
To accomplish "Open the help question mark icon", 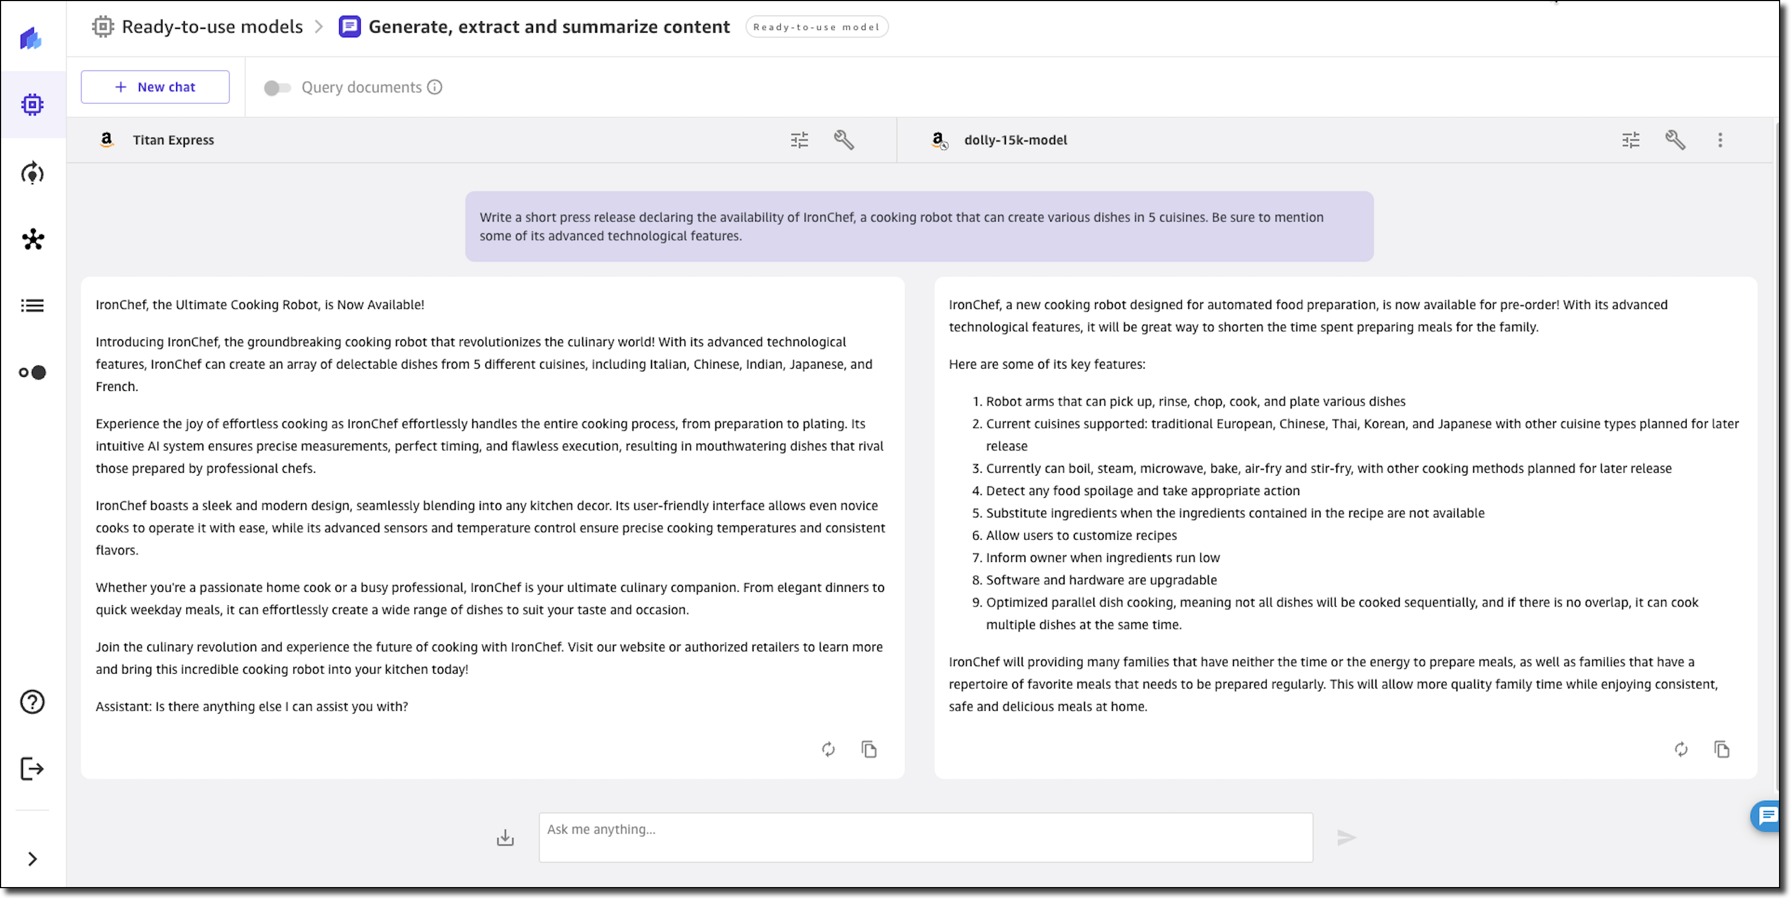I will (32, 702).
